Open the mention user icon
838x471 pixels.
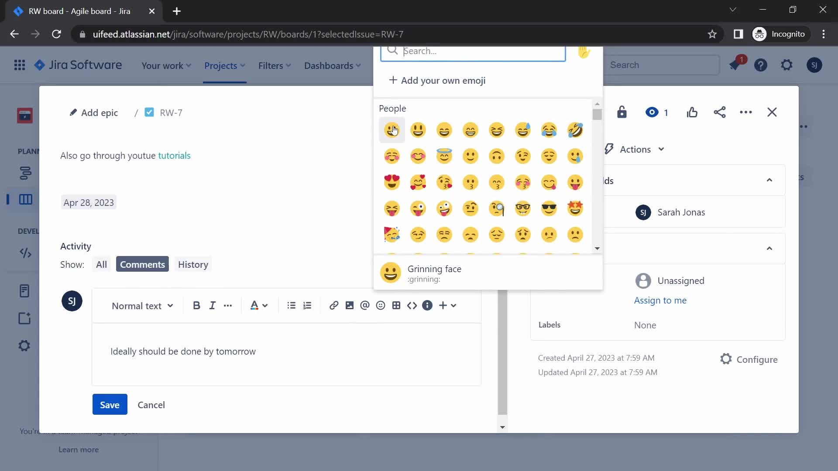365,305
